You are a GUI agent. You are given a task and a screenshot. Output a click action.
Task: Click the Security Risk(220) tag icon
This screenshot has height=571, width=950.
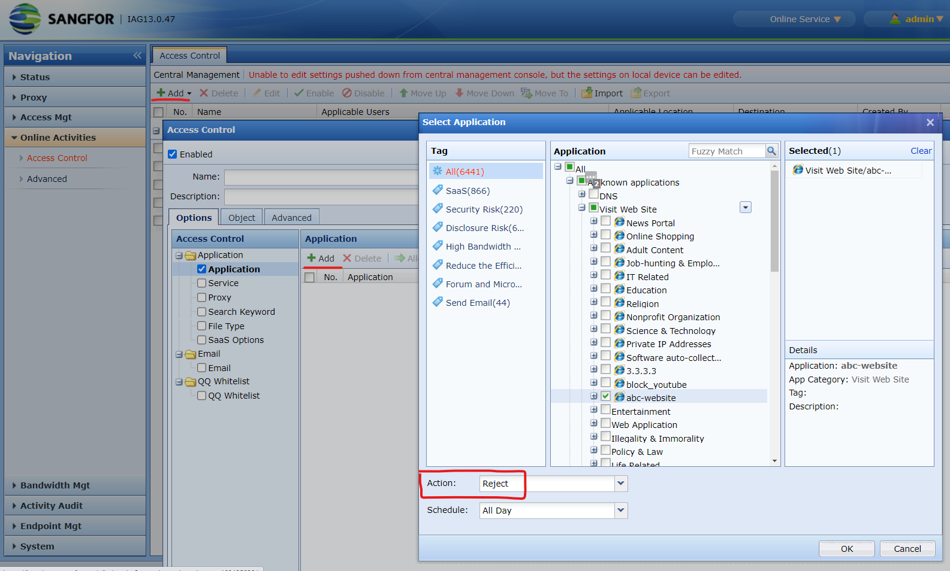(438, 209)
